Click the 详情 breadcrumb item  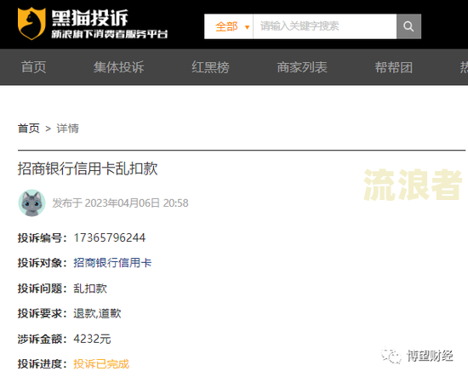click(68, 129)
